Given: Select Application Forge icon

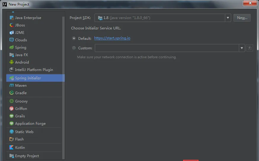Looking at the screenshot, I should pyautogui.click(x=12, y=123).
